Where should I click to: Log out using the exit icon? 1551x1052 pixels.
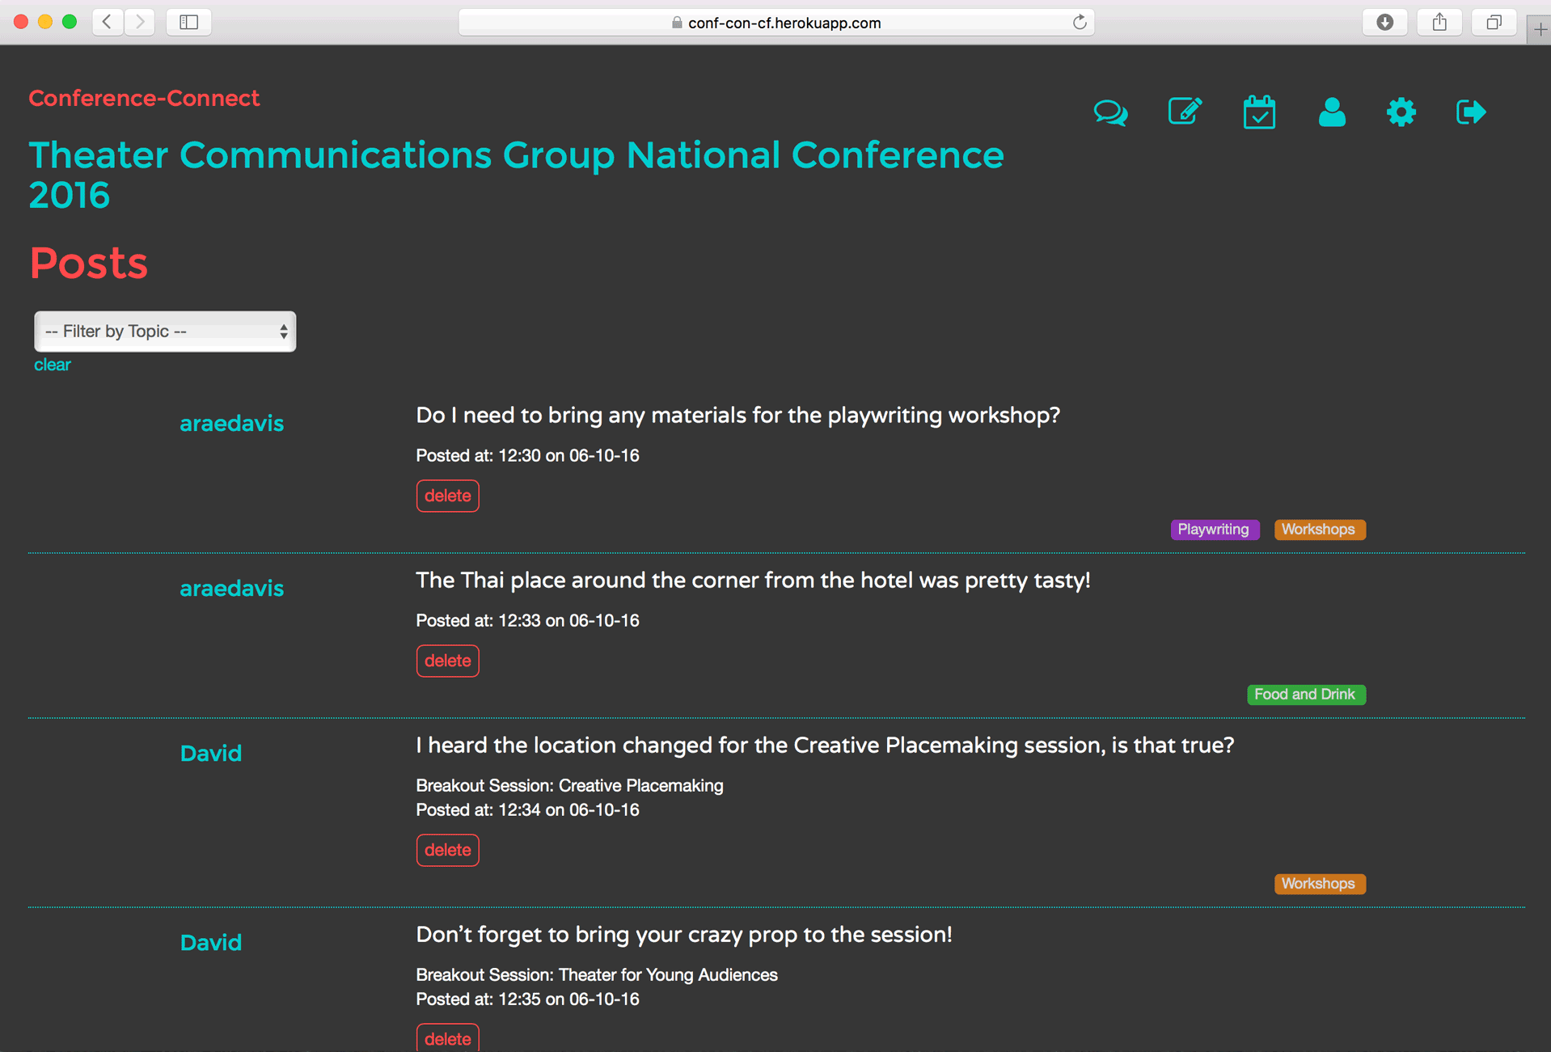[x=1470, y=112]
